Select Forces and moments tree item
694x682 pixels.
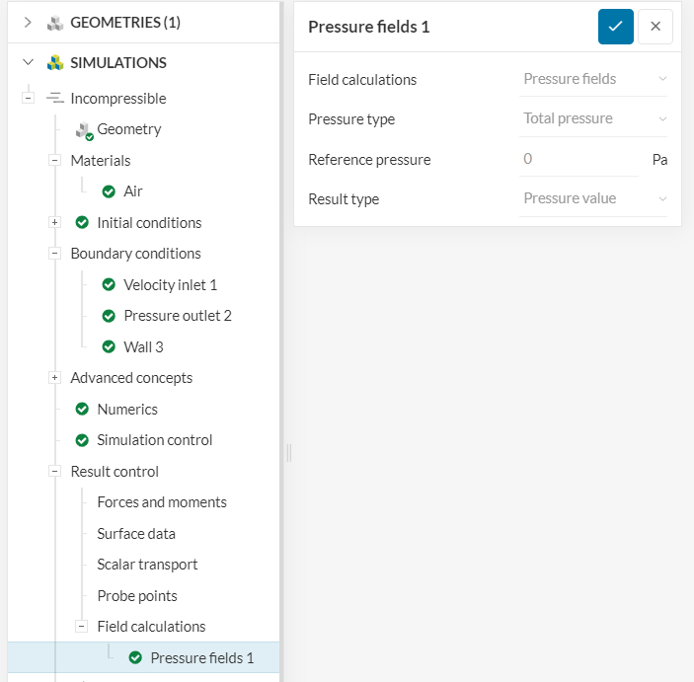(x=162, y=502)
